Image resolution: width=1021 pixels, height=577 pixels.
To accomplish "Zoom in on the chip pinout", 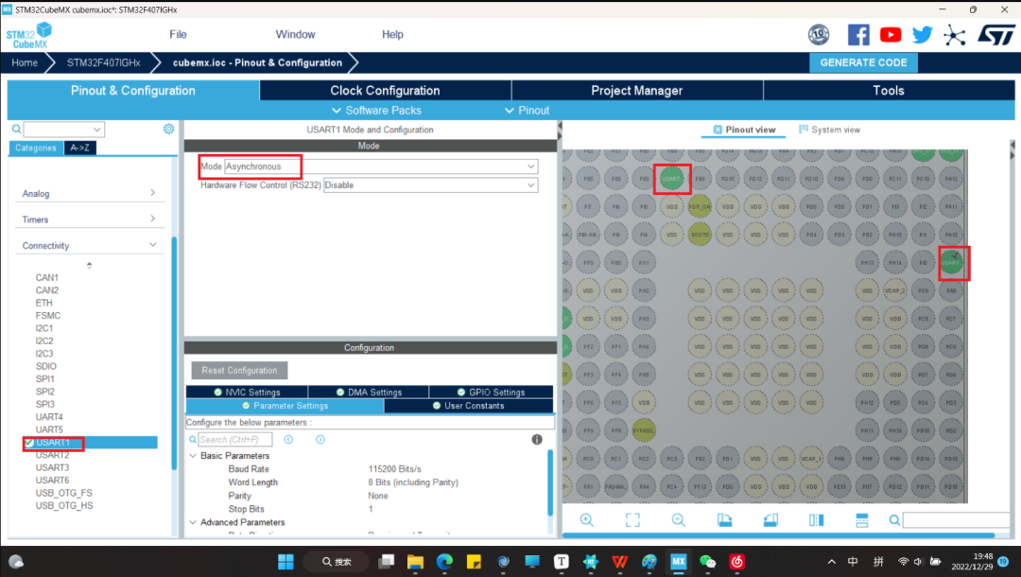I will [x=587, y=520].
